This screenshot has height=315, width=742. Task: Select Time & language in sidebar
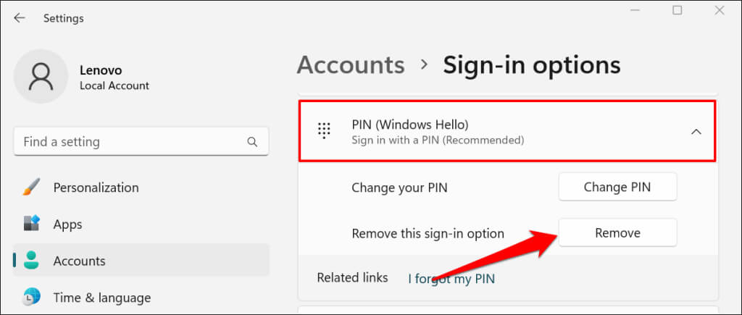pyautogui.click(x=101, y=298)
